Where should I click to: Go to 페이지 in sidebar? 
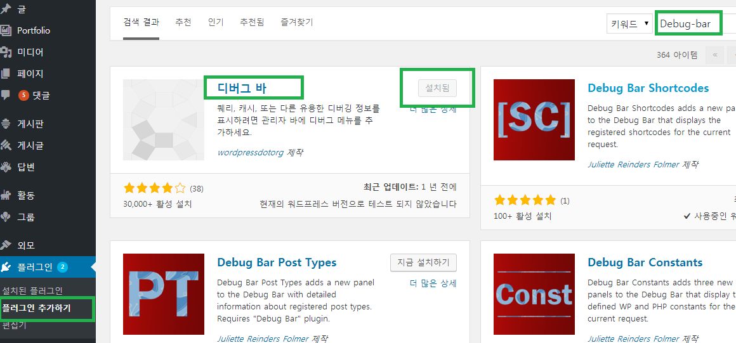30,74
